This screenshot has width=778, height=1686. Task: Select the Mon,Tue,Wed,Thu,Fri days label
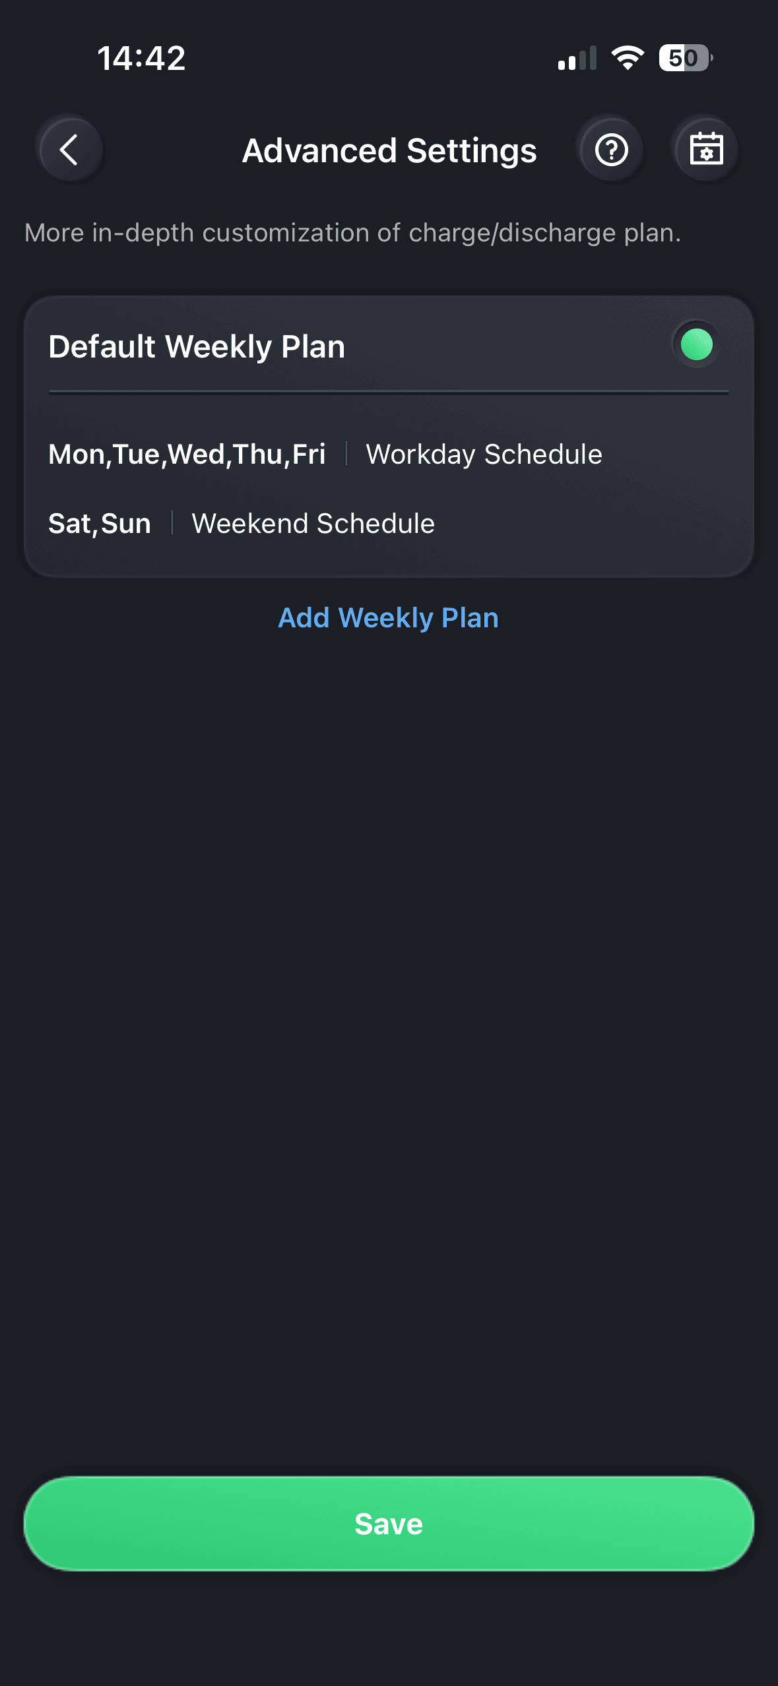coord(187,454)
